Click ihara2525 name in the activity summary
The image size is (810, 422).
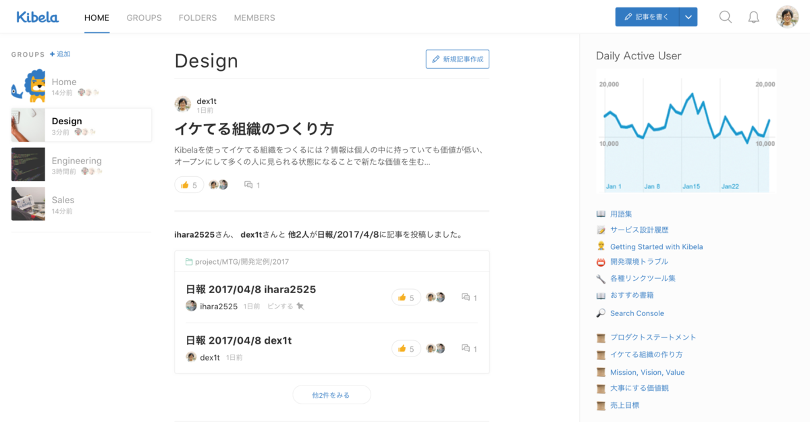coord(194,235)
